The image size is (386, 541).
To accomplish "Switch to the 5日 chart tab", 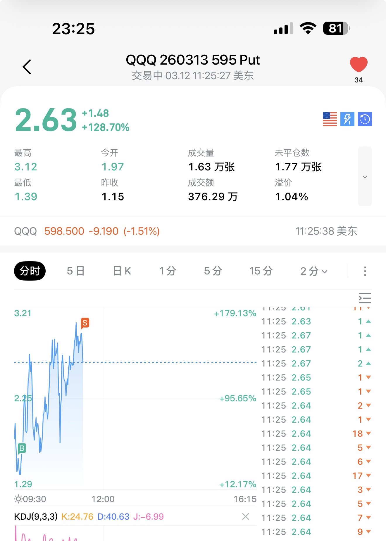I will click(75, 271).
